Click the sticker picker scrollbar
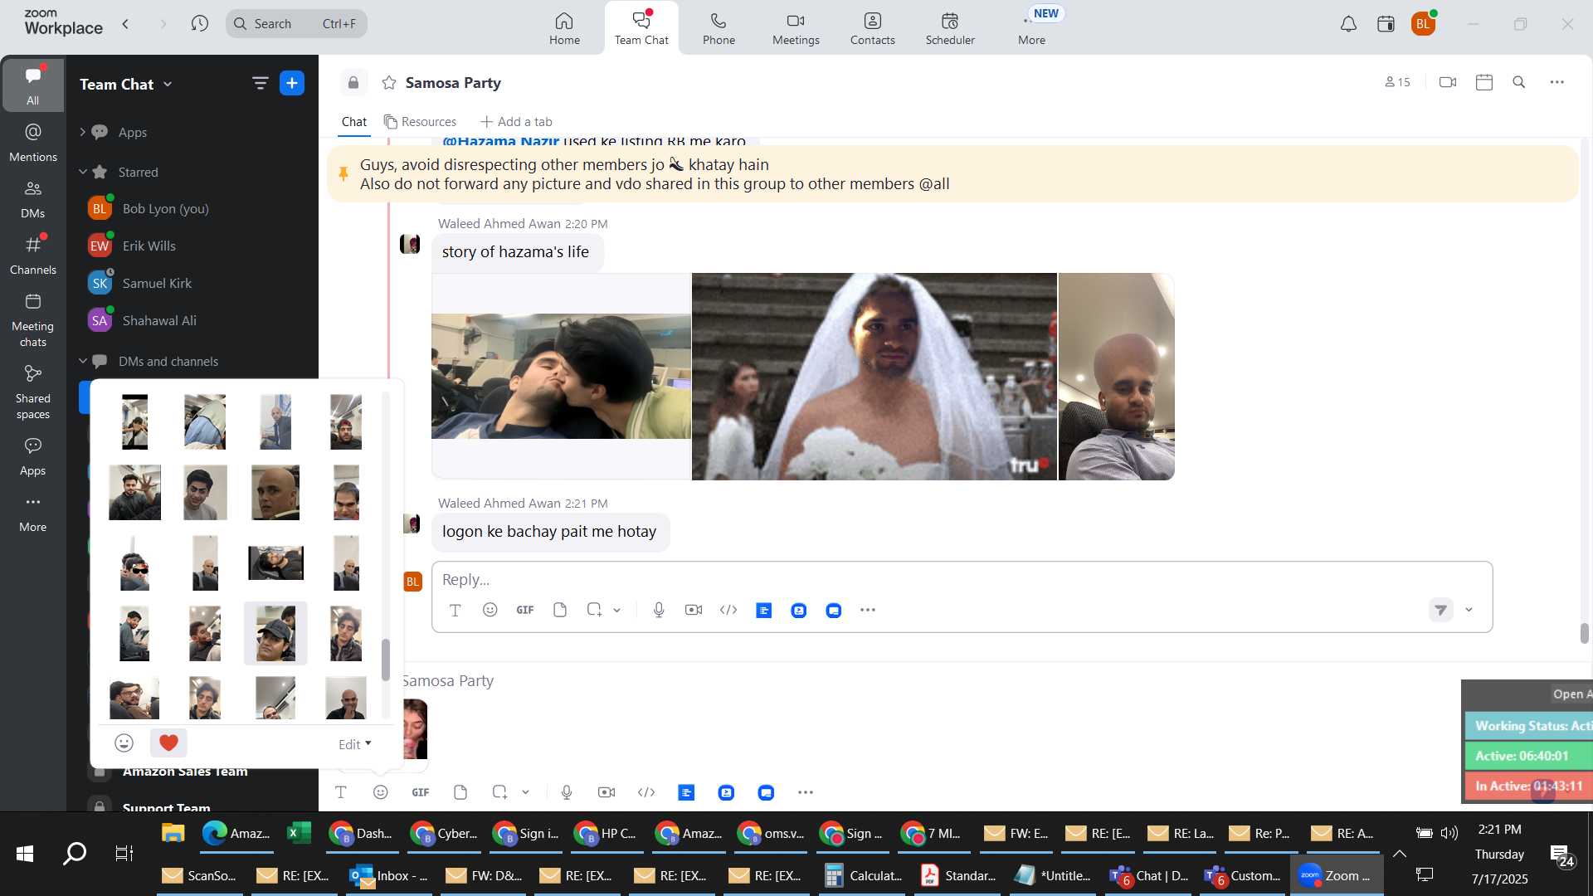Image resolution: width=1593 pixels, height=896 pixels. 385,660
